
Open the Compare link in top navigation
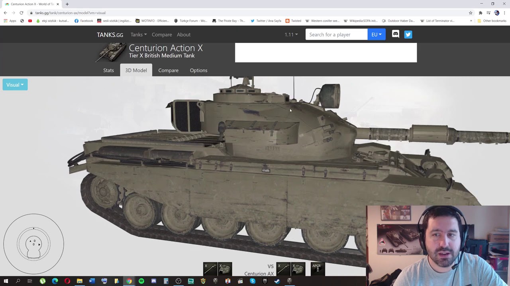162,35
